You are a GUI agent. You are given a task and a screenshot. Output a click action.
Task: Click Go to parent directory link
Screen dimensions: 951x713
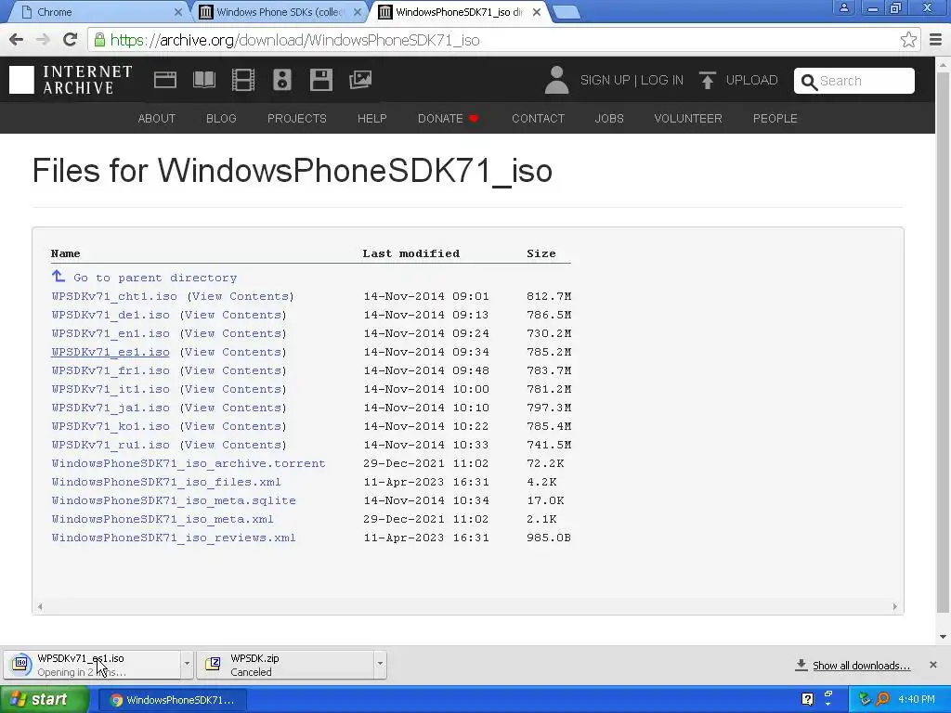[155, 278]
